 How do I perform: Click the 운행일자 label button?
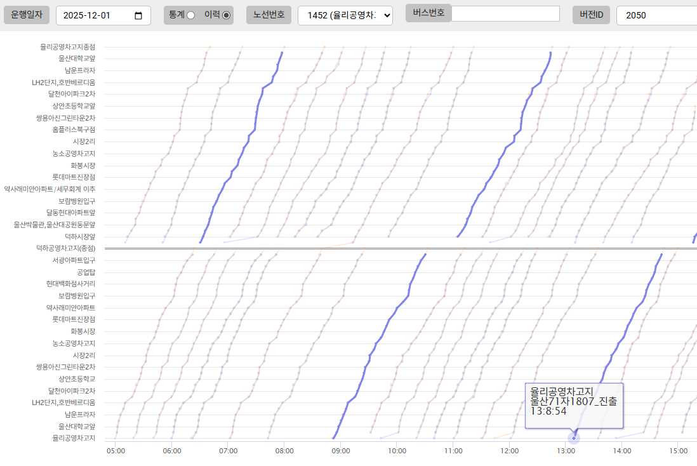(x=27, y=15)
